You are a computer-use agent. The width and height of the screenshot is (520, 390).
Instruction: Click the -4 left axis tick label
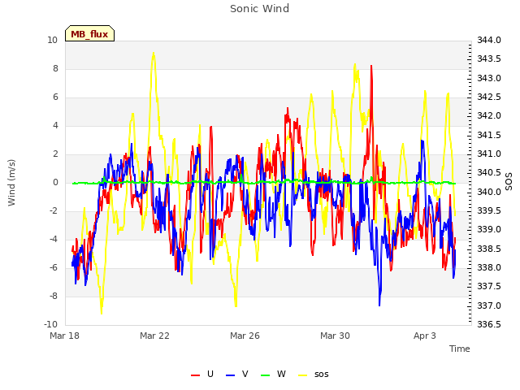click(x=54, y=239)
